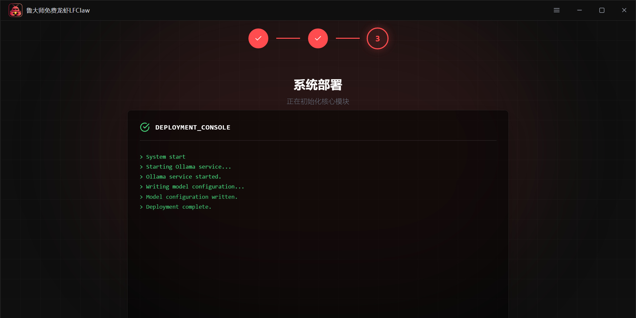The image size is (636, 318).
Task: Click the first completed step checkmark circle
Action: [x=258, y=38]
